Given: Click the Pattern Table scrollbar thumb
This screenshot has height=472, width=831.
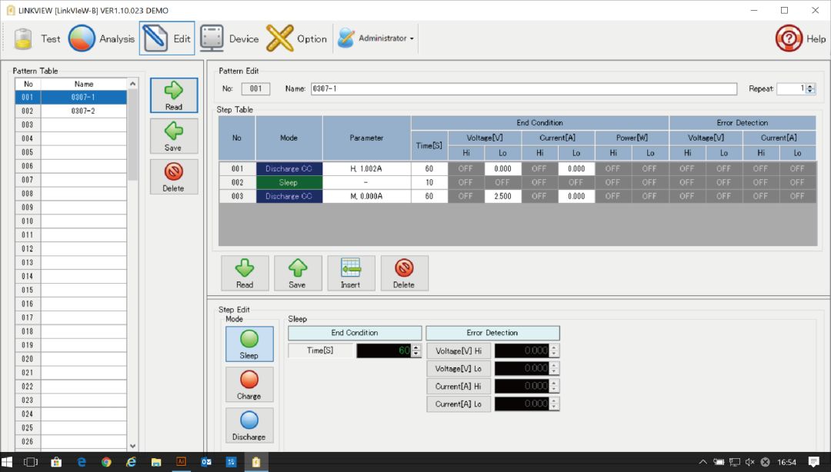Looking at the screenshot, I should pyautogui.click(x=133, y=135).
